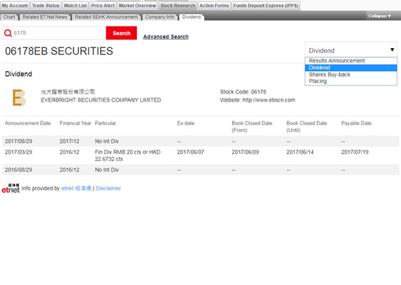Select the Dividend sub-tab
Viewport: 401px width, 285px height.
(x=191, y=17)
